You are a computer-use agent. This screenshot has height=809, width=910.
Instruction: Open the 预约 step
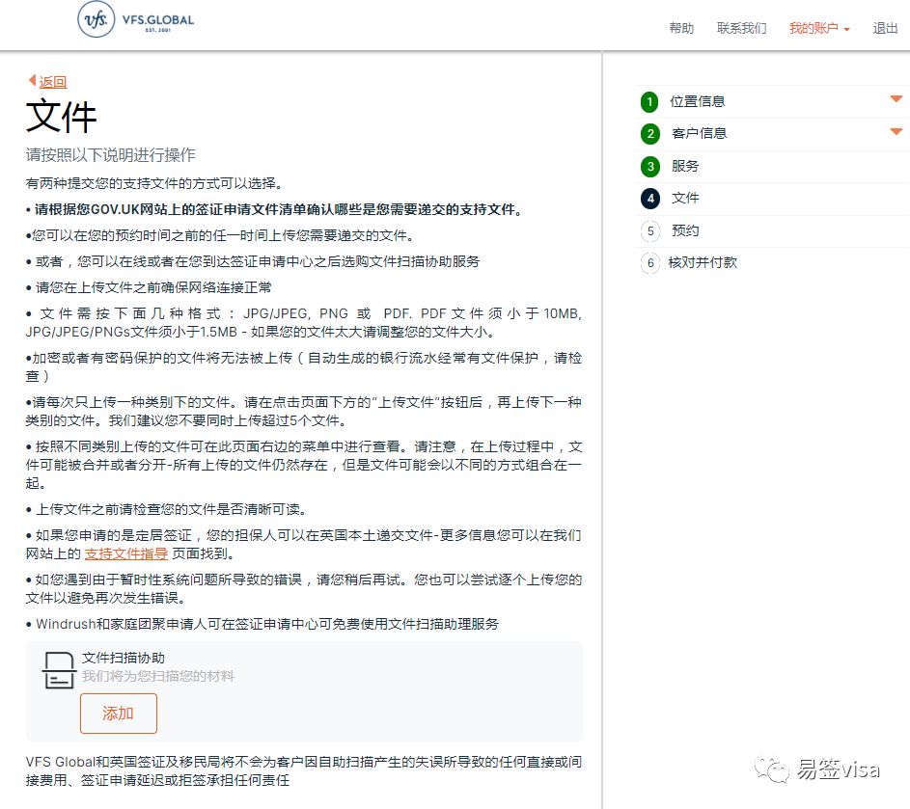tap(685, 230)
